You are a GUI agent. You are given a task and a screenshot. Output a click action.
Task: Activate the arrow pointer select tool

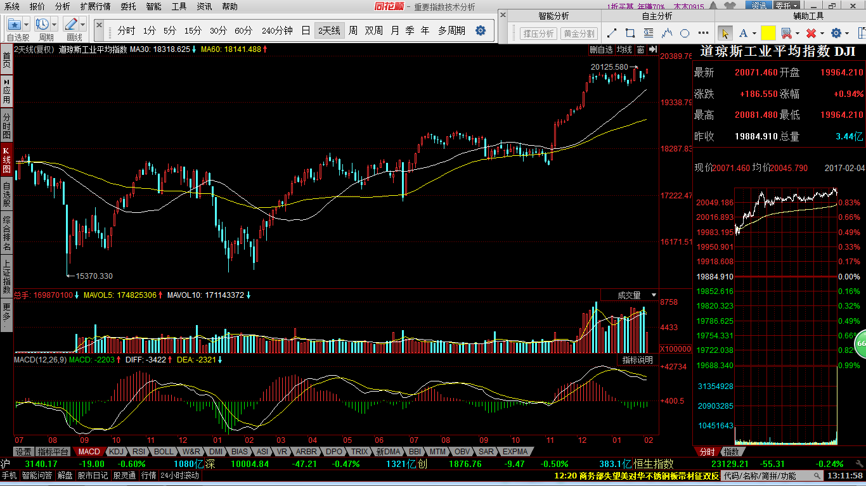coord(725,33)
